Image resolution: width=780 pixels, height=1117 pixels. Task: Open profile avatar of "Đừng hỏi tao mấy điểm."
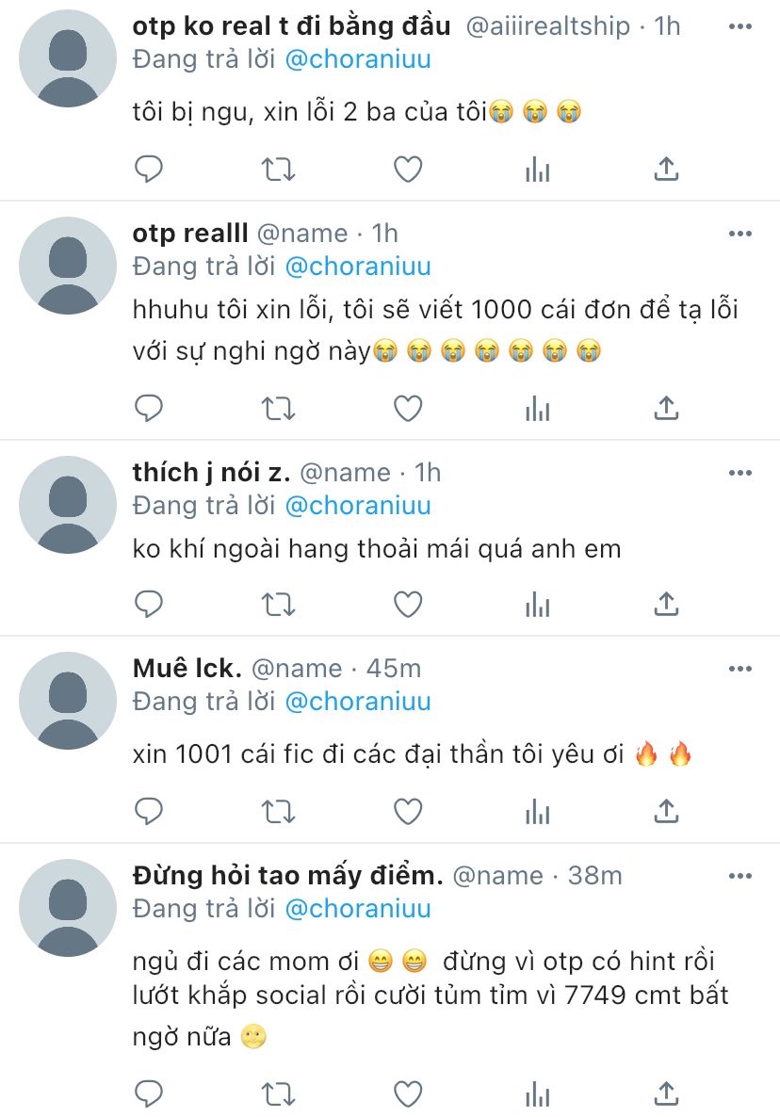tap(68, 908)
